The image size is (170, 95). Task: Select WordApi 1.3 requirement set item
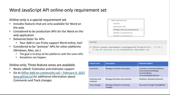123,33
